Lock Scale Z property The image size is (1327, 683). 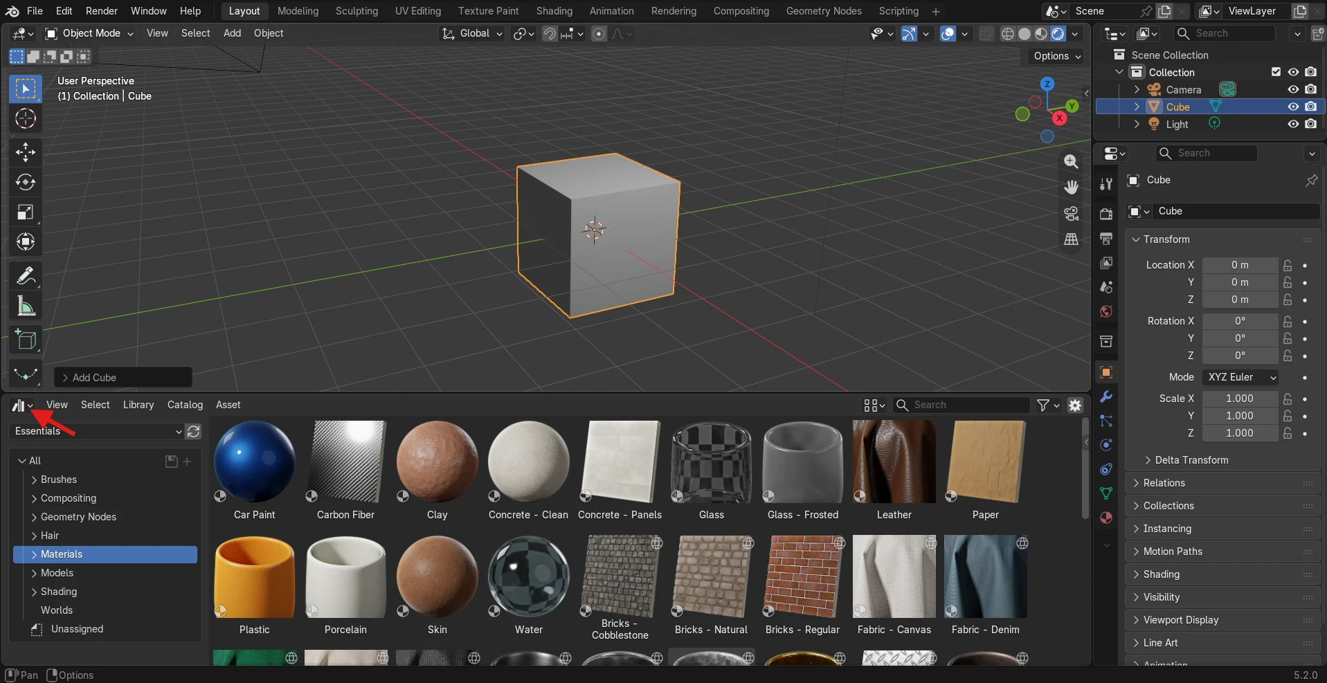tap(1288, 433)
